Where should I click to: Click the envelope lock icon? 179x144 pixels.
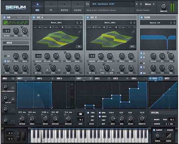(72, 84)
